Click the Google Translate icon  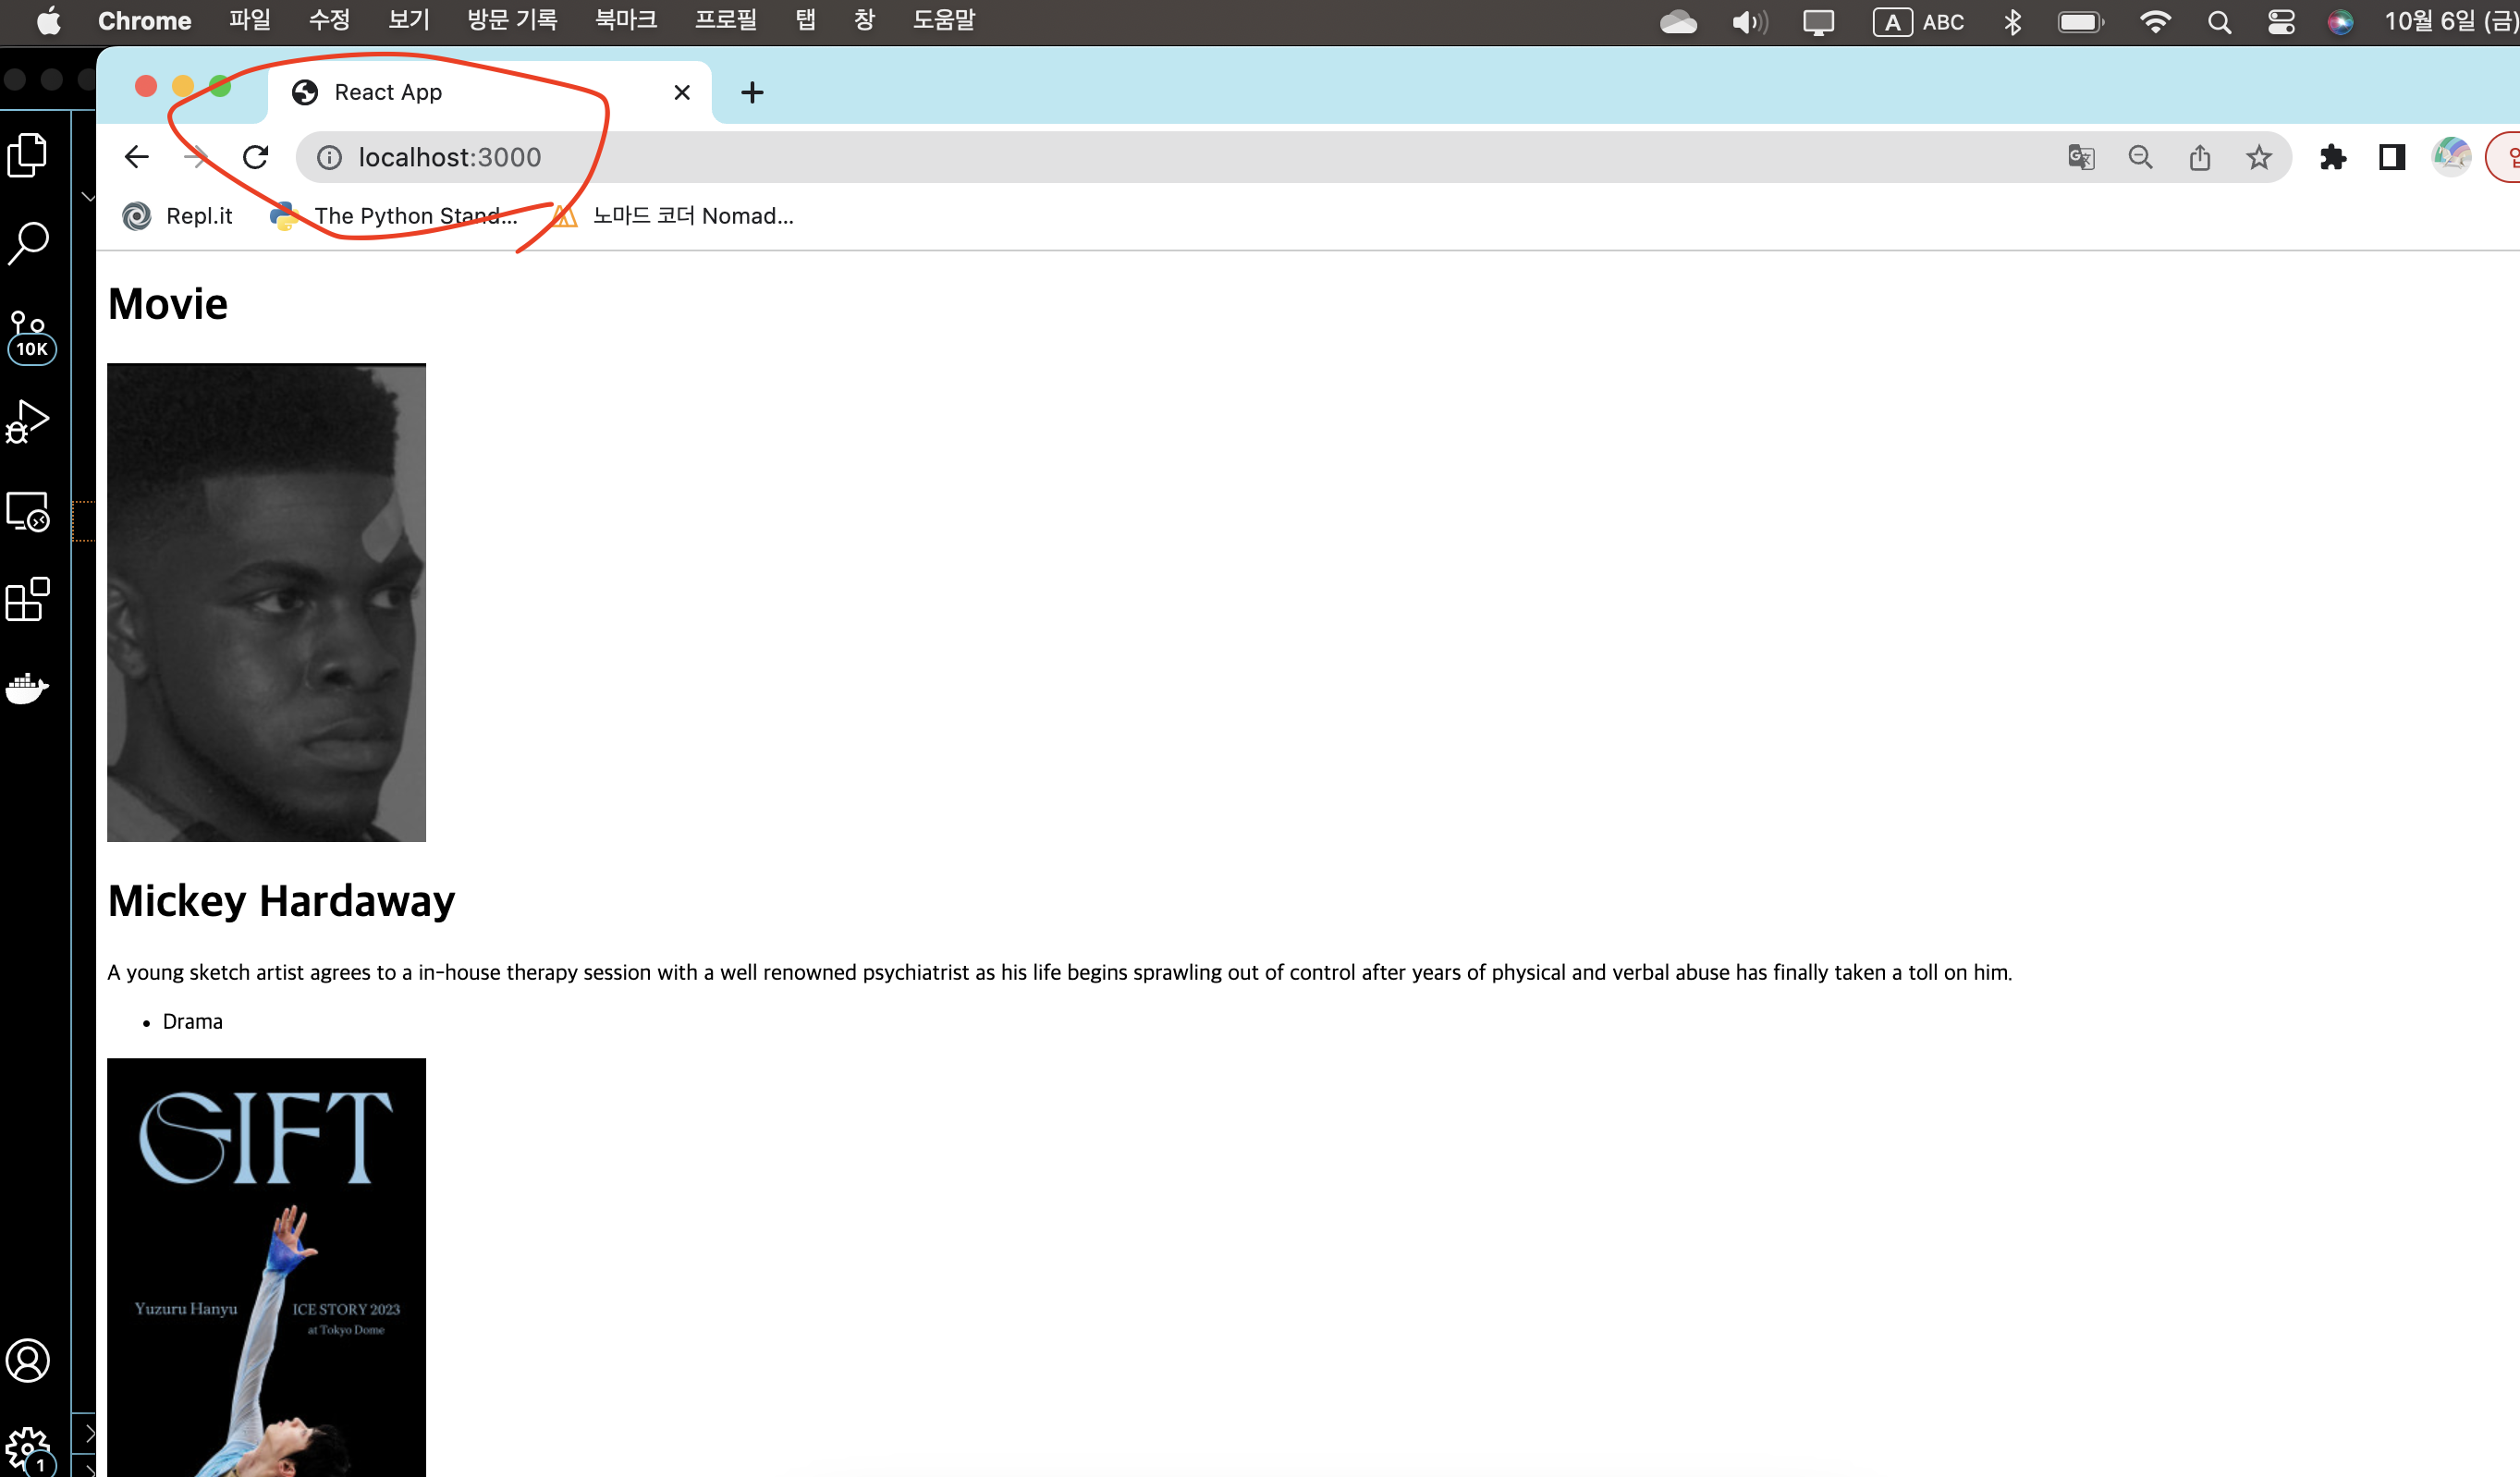pyautogui.click(x=2081, y=157)
